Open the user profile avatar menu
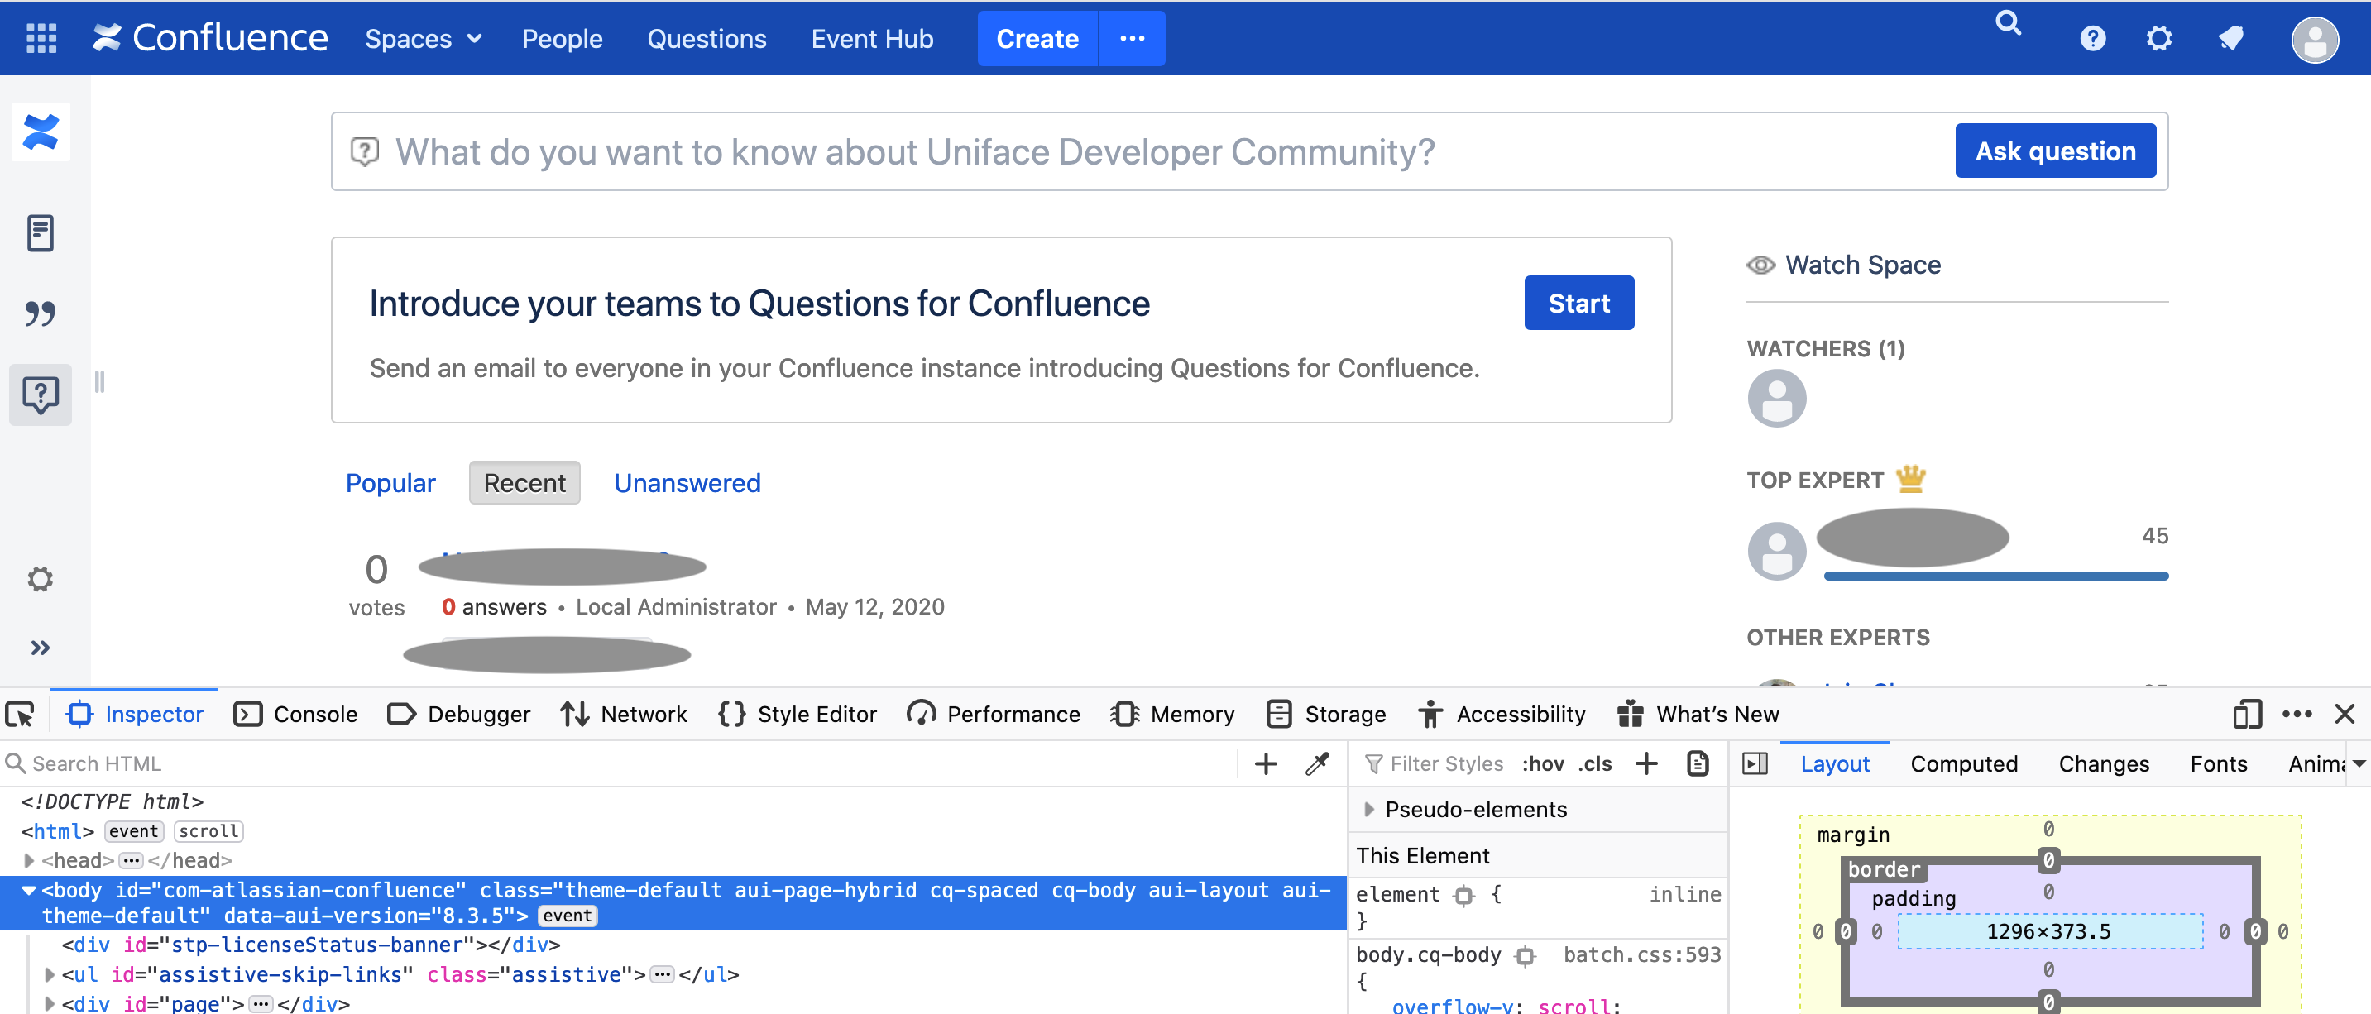This screenshot has height=1014, width=2371. 2314,40
